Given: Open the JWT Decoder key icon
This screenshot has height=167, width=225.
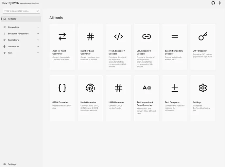Looking at the screenshot, I should 203,37.
